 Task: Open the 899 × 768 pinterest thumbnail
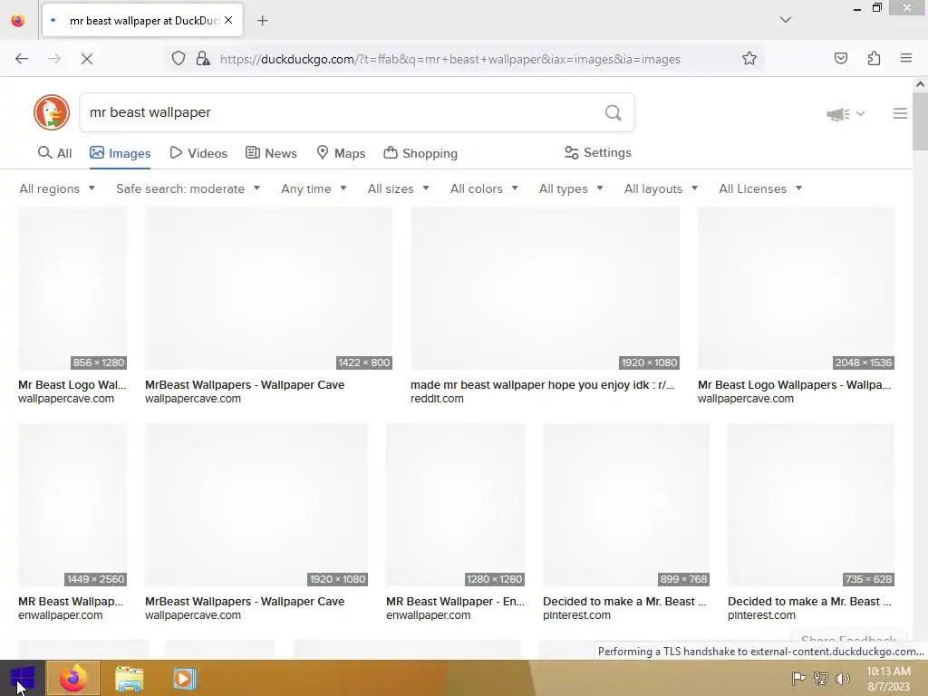tap(625, 505)
